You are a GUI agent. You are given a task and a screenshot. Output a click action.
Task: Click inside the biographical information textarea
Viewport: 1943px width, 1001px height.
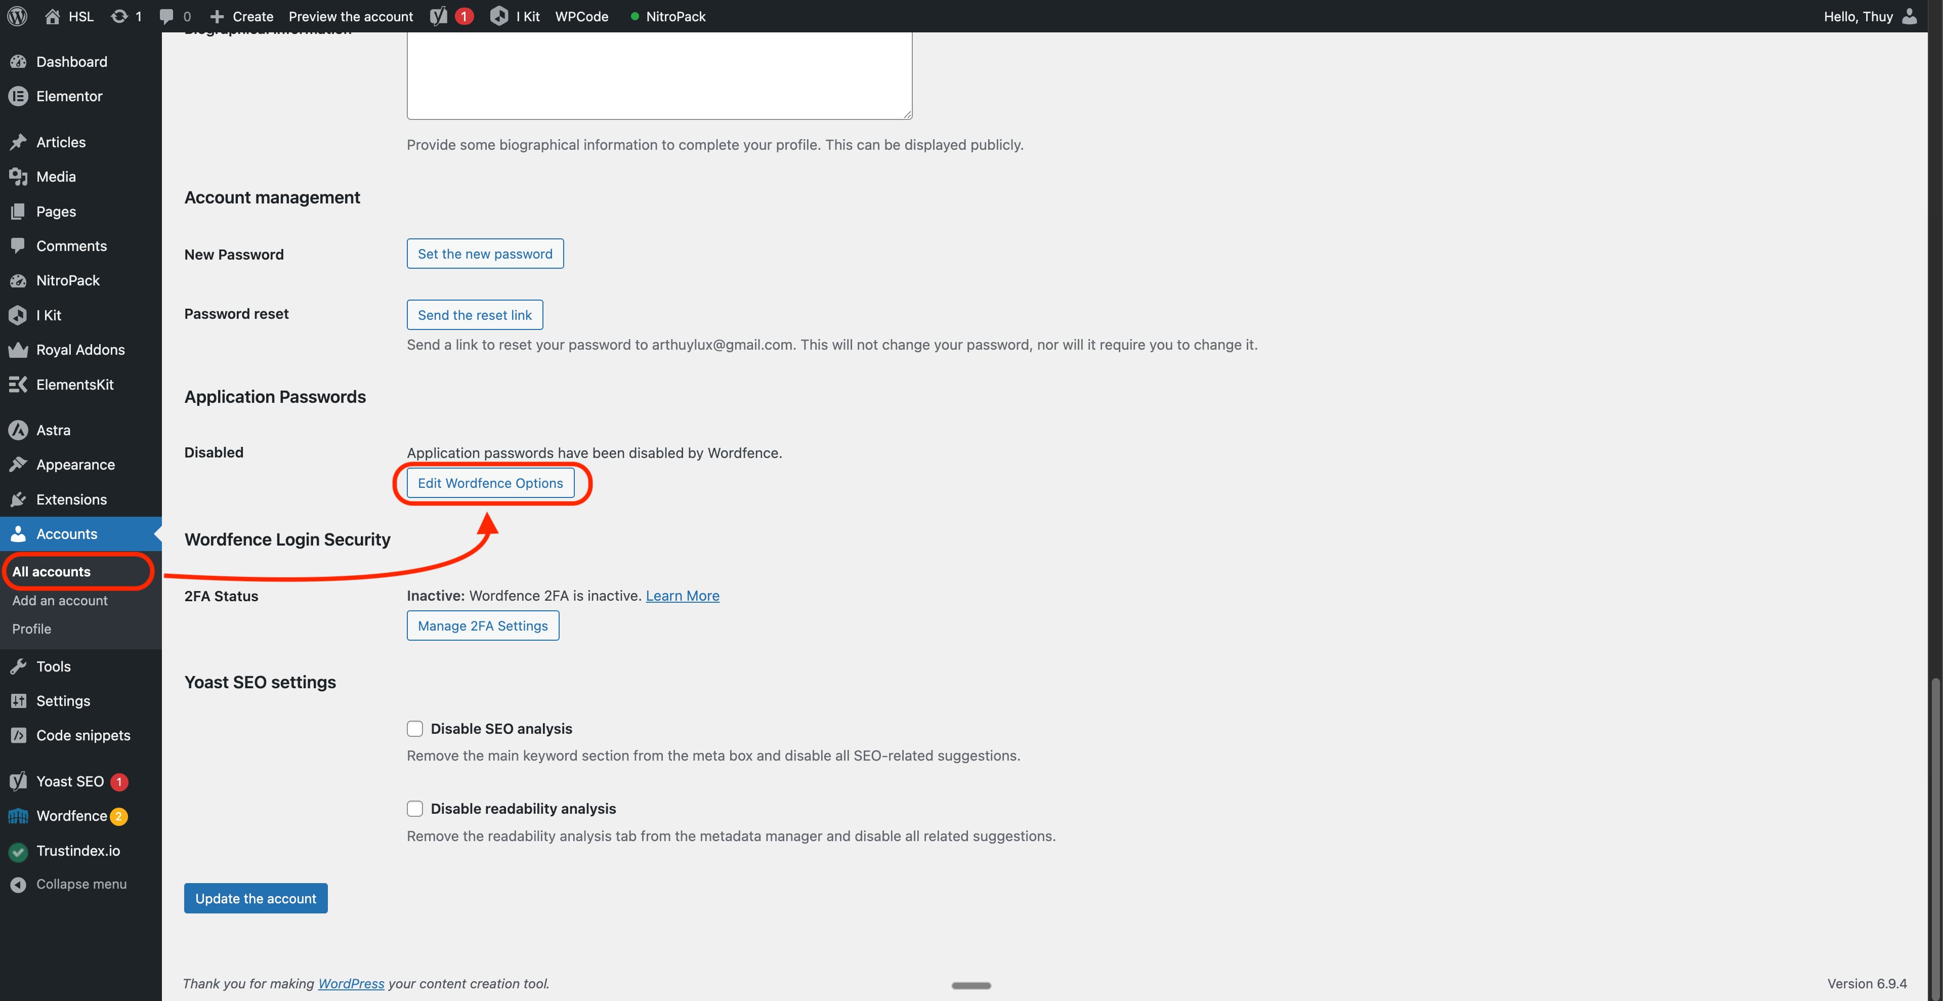658,75
